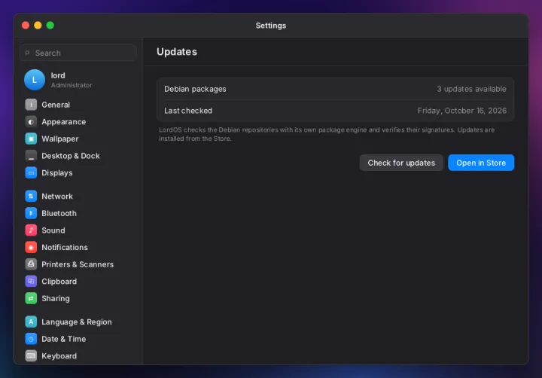542x378 pixels.
Task: Click the Debian packages label
Action: (195, 89)
